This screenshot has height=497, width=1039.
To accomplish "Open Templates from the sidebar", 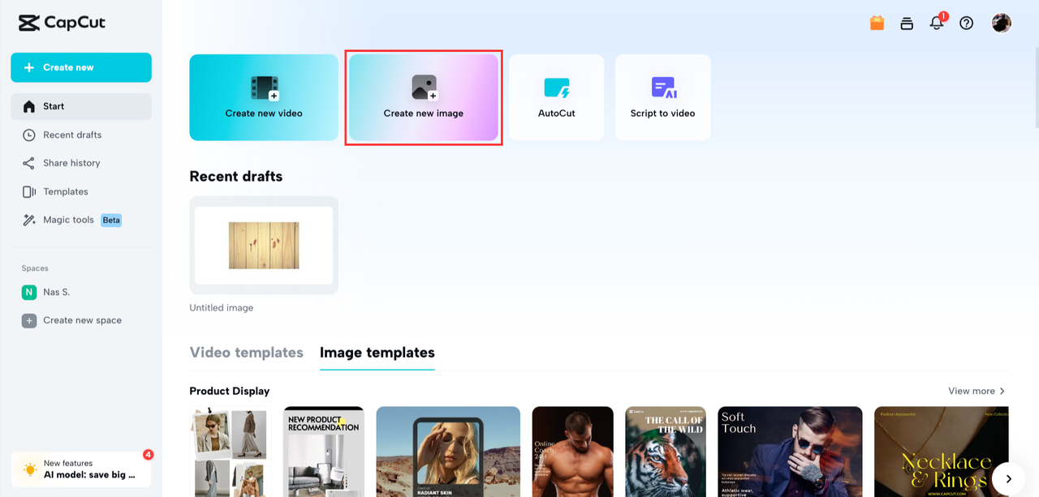I will point(66,191).
